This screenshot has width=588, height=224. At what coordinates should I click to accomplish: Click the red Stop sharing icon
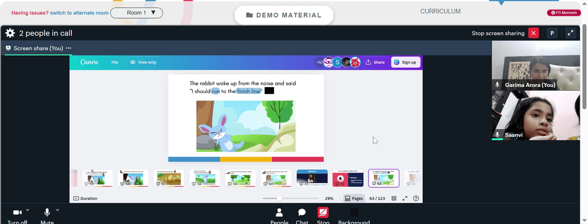tap(323, 213)
